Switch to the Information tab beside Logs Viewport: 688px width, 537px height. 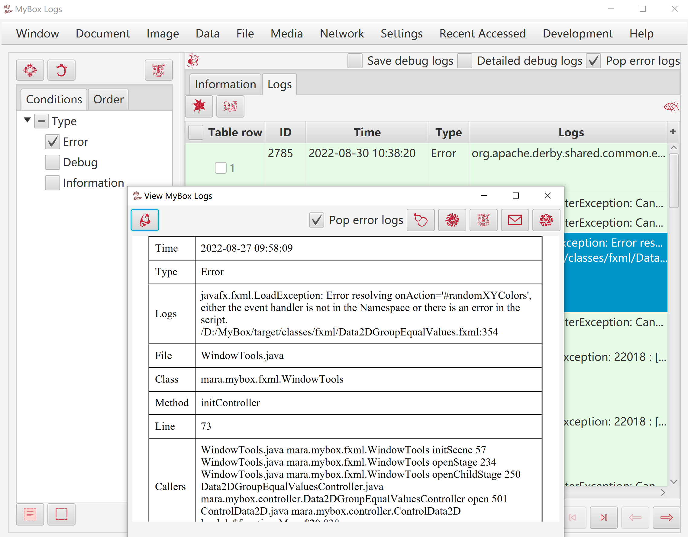(225, 84)
